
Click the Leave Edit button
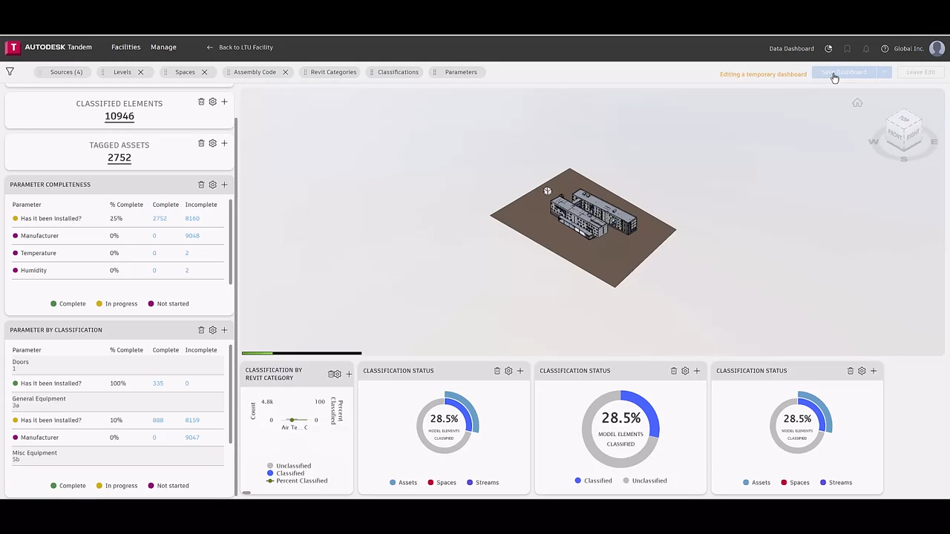920,72
